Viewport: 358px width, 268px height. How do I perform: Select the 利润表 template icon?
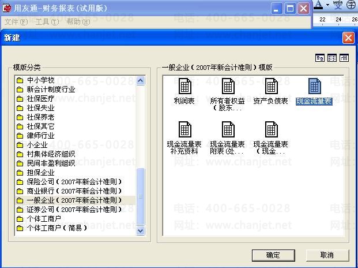coord(184,86)
